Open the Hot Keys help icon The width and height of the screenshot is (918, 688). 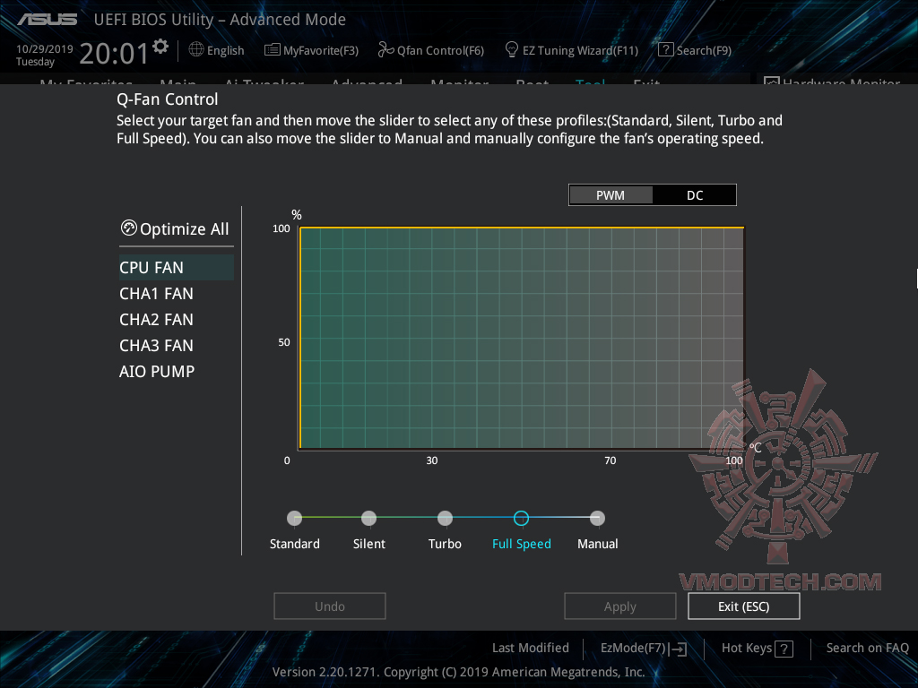(x=787, y=648)
